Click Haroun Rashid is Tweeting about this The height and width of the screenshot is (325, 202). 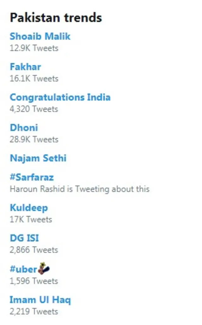79,189
